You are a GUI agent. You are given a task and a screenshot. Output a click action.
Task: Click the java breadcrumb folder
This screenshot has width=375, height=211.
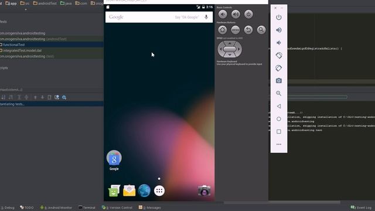point(66,4)
